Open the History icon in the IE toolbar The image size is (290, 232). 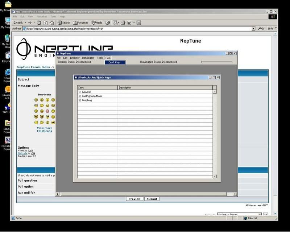[107, 23]
